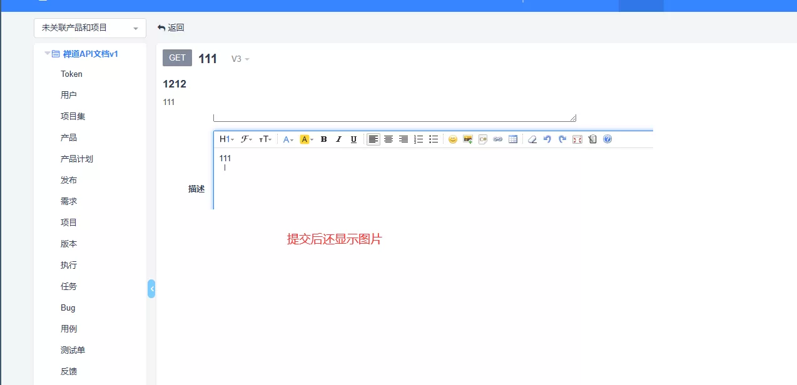
Task: Click the GET method badge
Action: tap(177, 58)
